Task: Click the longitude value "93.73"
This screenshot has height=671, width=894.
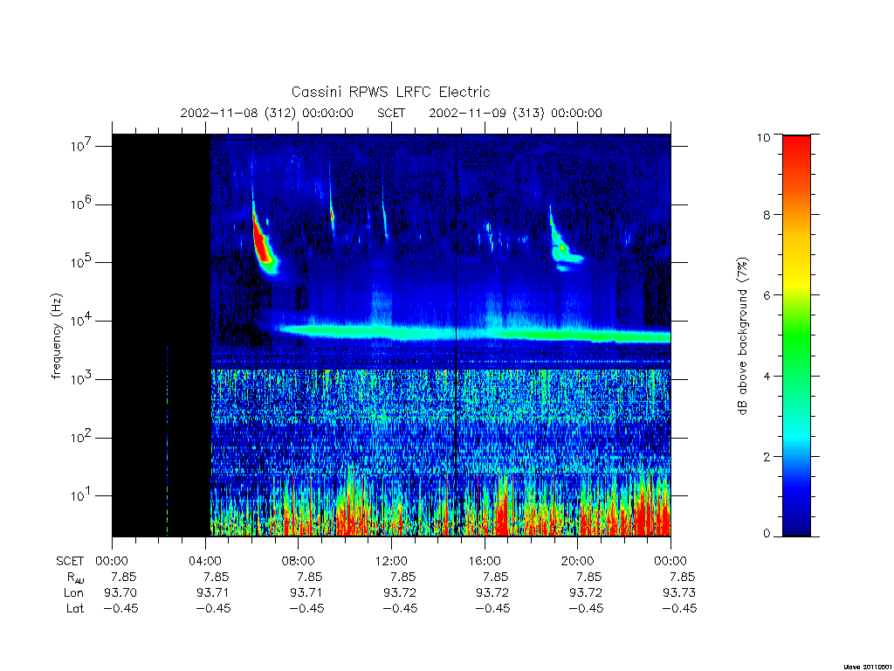Action: (679, 593)
